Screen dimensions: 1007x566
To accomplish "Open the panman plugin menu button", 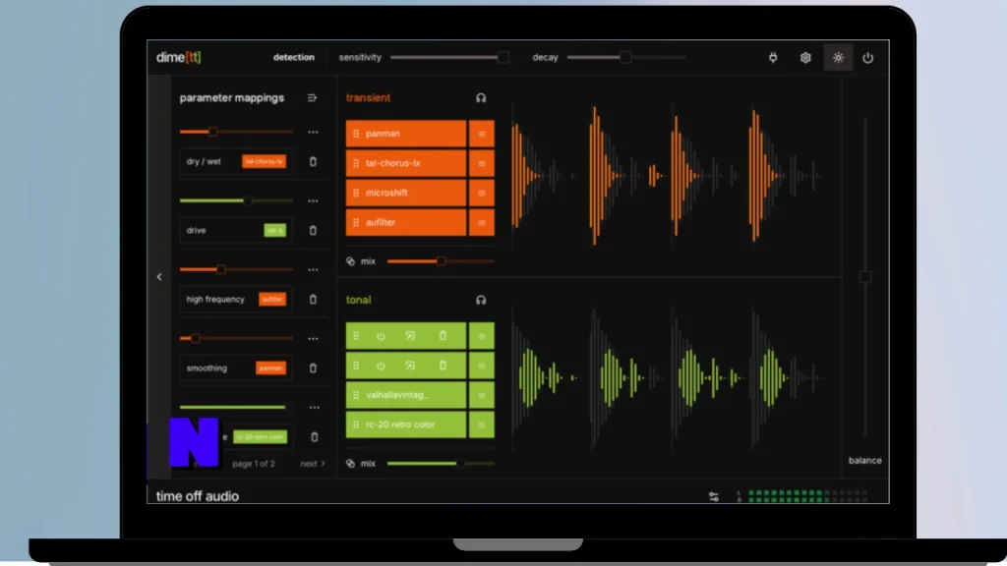I will [482, 134].
